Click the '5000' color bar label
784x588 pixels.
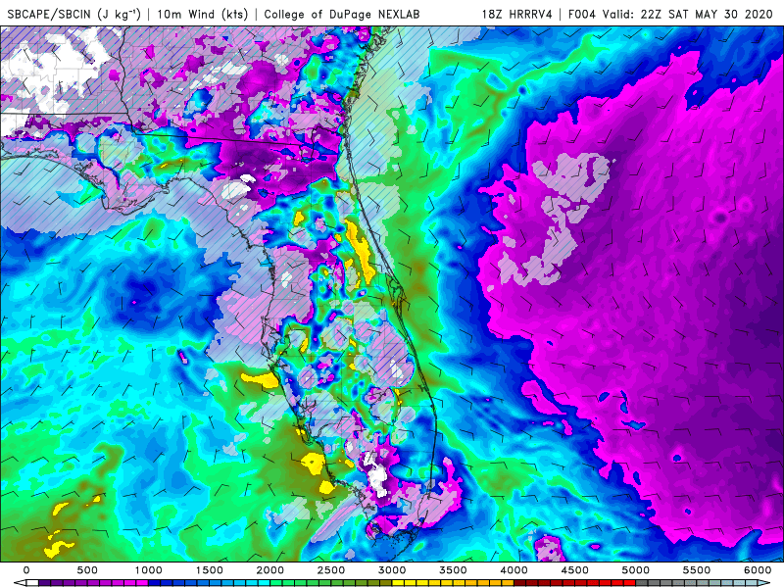(x=635, y=570)
